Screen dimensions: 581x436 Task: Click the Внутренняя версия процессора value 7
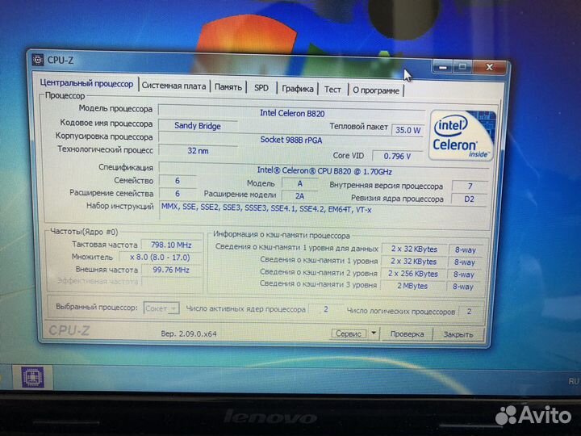[470, 187]
